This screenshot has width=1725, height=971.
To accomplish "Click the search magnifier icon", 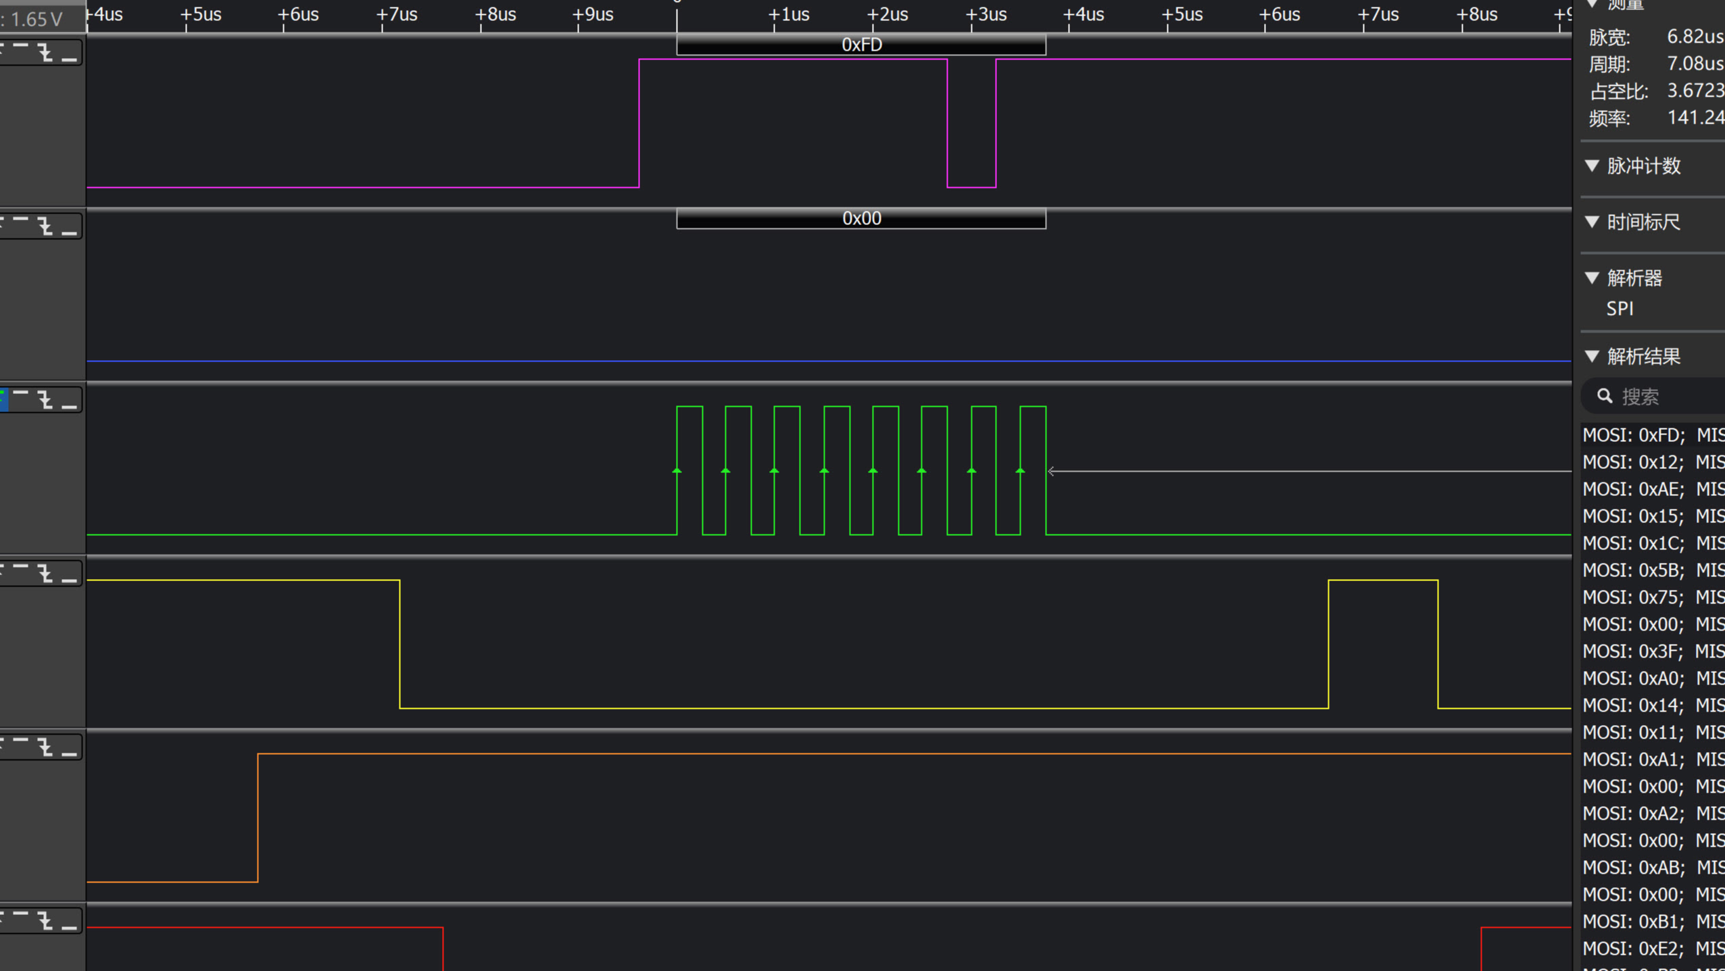I will tap(1605, 396).
